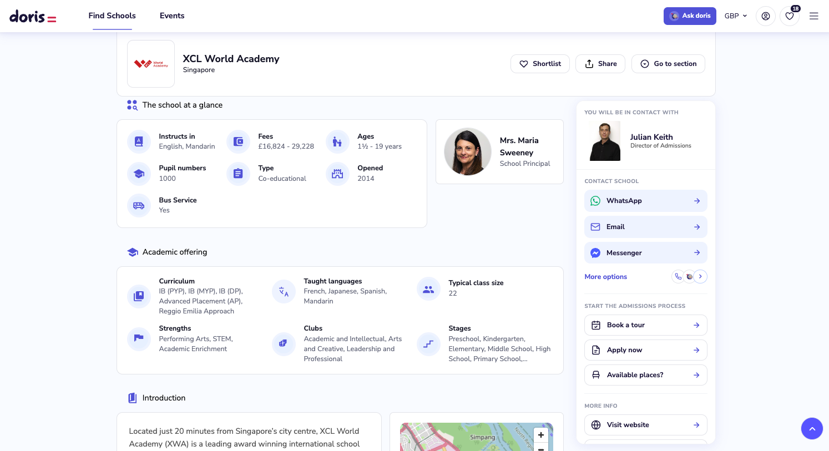
Task: Open the favourites heart icon with badge
Action: pos(790,16)
